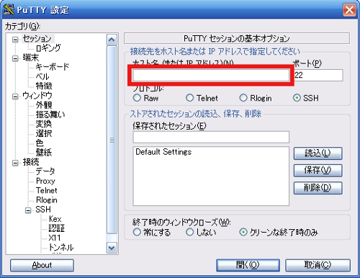The height and width of the screenshot is (278, 360).
Task: Open the ロギング category
Action: (48, 48)
